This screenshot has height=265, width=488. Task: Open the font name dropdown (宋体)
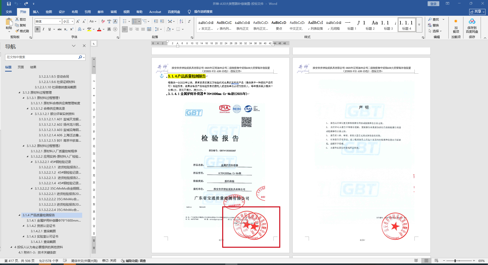coord(60,22)
